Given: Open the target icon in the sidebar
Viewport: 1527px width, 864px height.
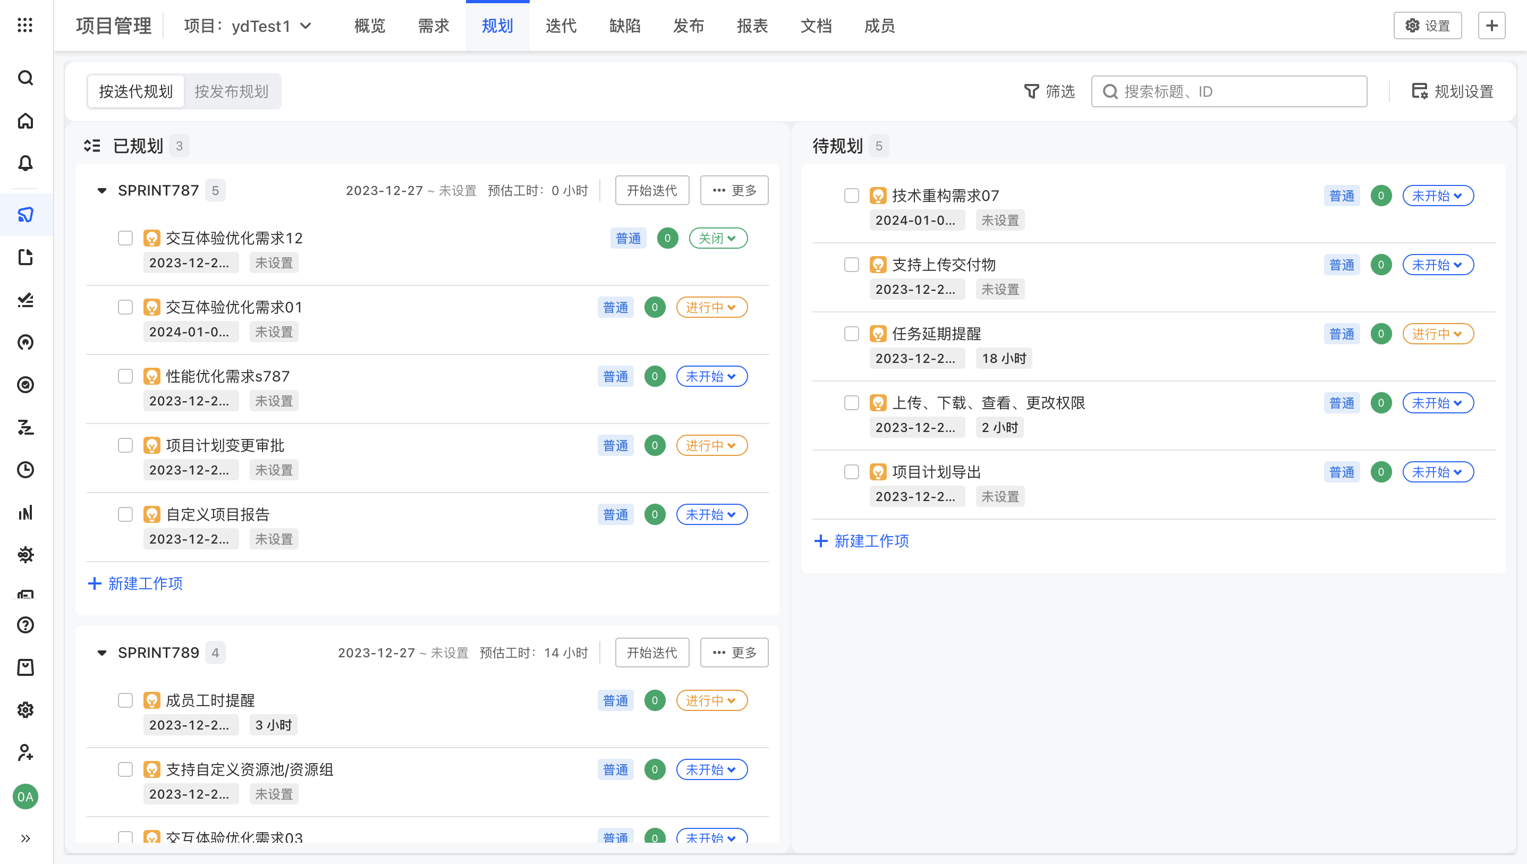Looking at the screenshot, I should 25,385.
